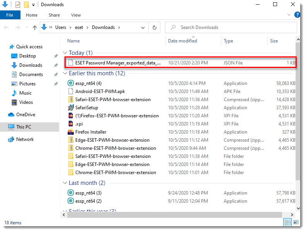The width and height of the screenshot is (306, 232).
Task: Click the Refresh button in address bar
Action: pyautogui.click(x=155, y=27)
